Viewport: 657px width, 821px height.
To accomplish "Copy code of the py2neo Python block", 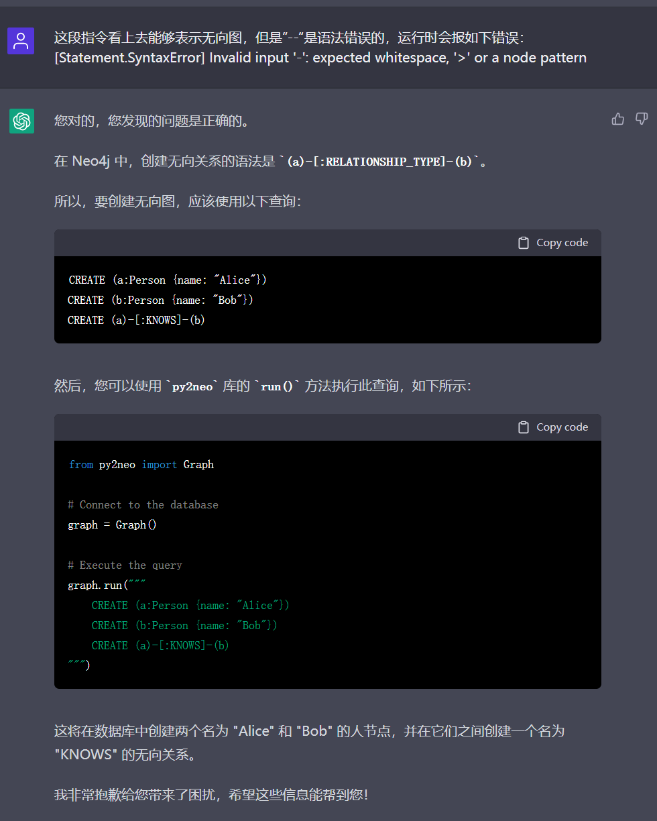I will (x=553, y=427).
